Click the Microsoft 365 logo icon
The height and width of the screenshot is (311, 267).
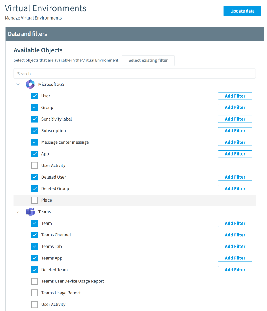30,84
